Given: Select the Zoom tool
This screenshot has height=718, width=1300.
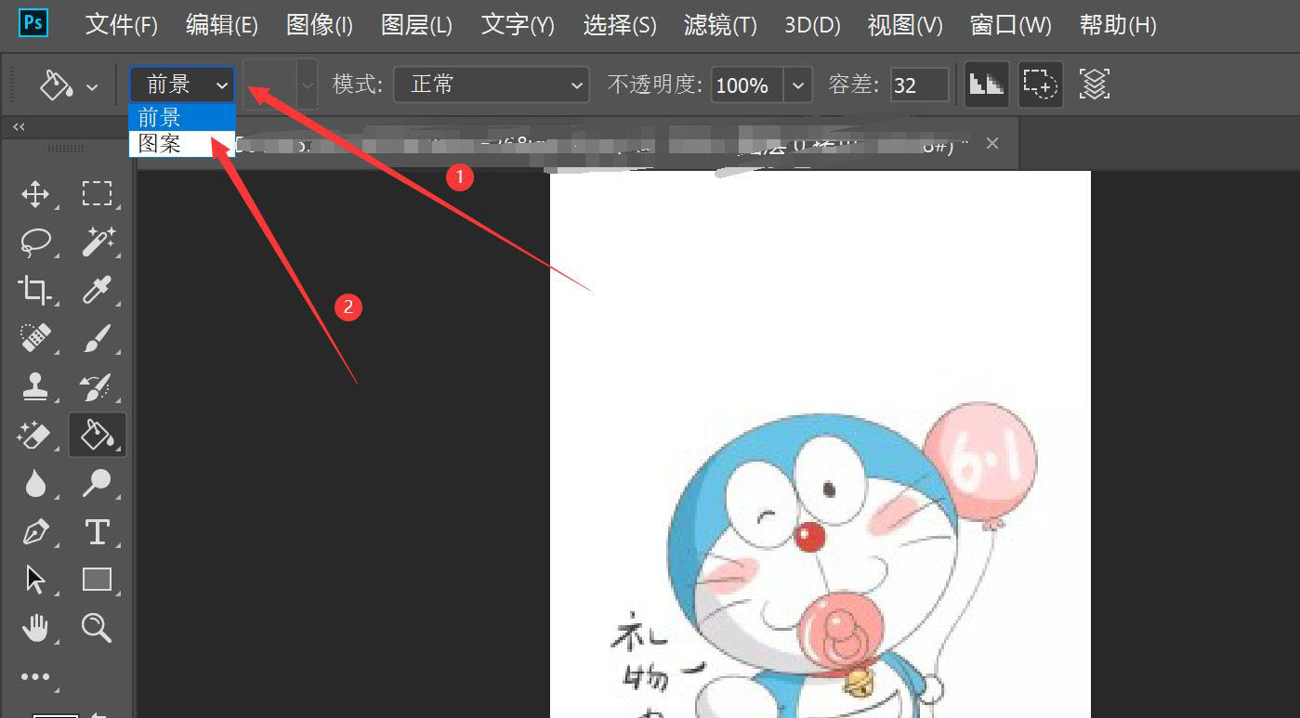Looking at the screenshot, I should 97,629.
